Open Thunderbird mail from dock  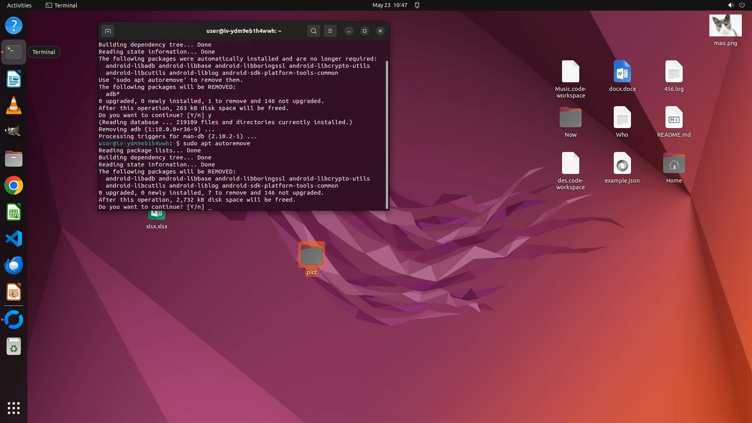tap(14, 265)
